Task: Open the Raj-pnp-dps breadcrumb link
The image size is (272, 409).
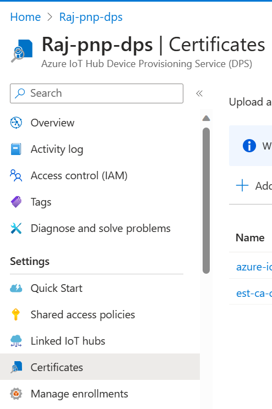Action: click(x=91, y=17)
